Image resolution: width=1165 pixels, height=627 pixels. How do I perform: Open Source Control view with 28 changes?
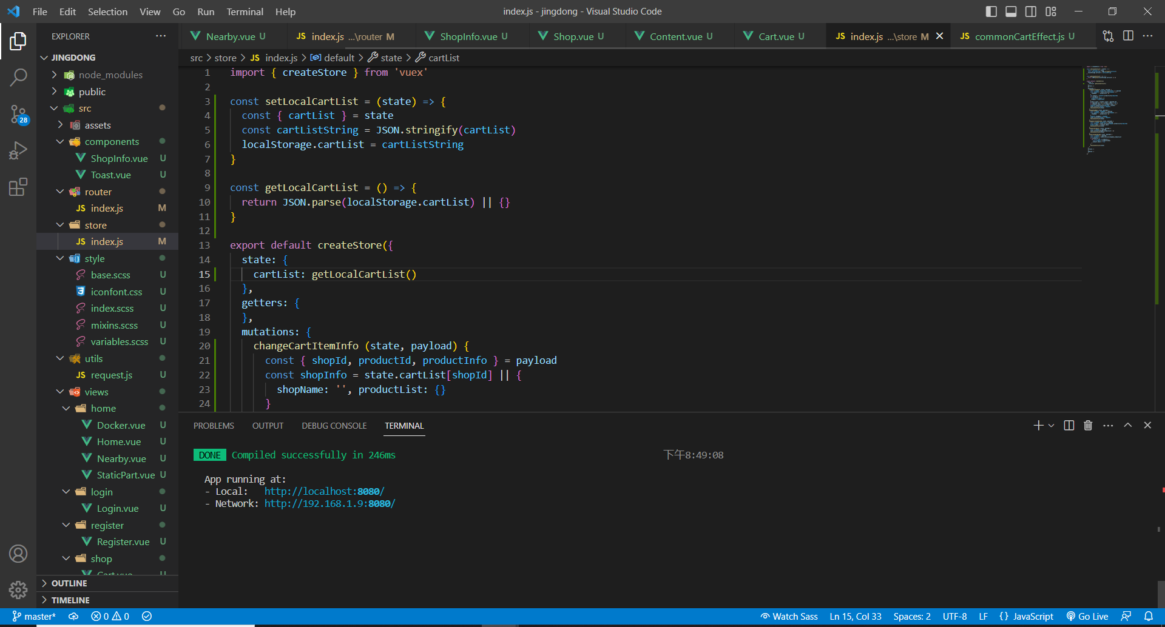point(18,113)
